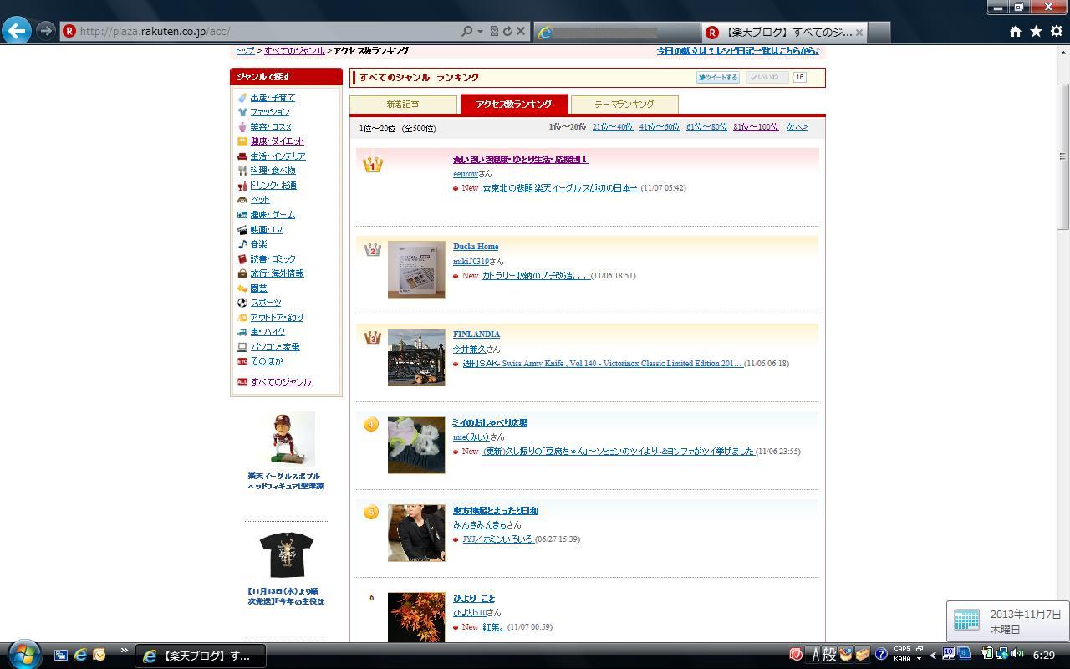Screen dimensions: 1070x669
Task: Select the ファッション genre in sidebar
Action: [269, 112]
